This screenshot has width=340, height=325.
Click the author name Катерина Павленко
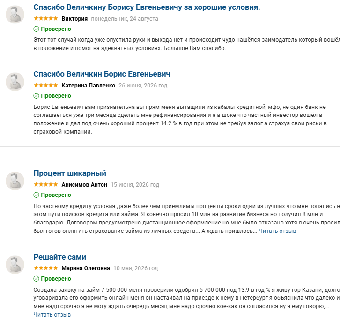tap(88, 86)
